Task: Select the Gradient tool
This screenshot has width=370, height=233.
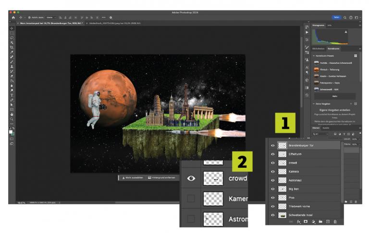Action: (x=12, y=81)
